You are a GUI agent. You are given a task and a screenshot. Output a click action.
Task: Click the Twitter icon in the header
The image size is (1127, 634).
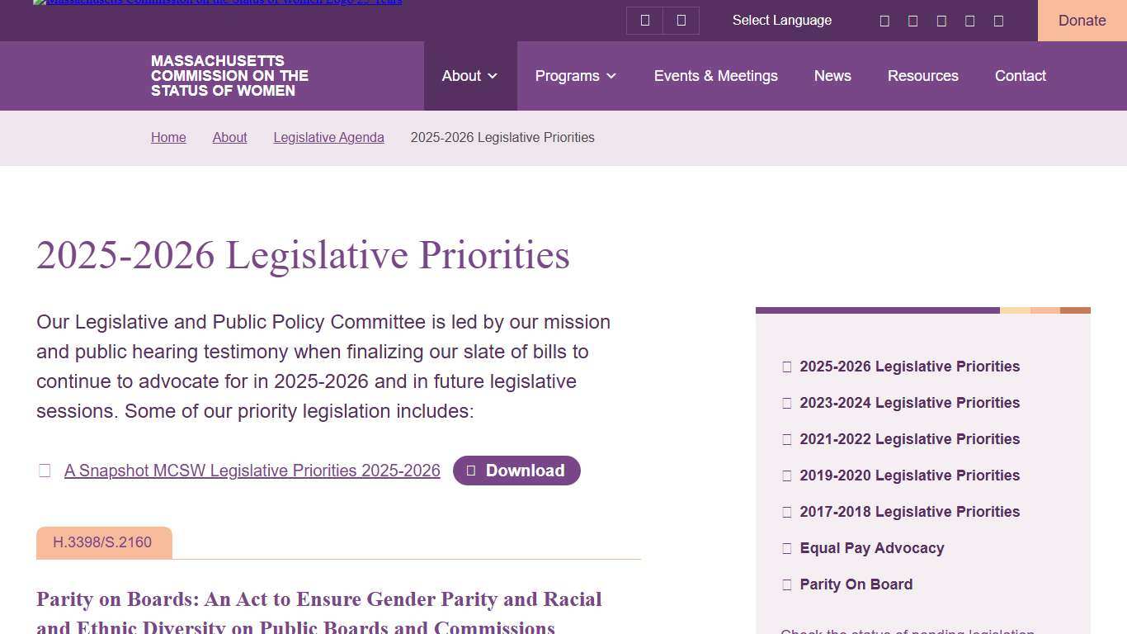tap(913, 20)
